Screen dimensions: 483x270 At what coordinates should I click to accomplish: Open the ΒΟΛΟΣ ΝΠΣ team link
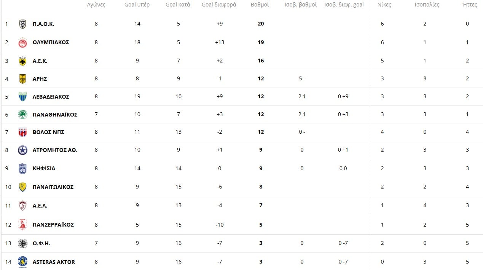click(48, 132)
